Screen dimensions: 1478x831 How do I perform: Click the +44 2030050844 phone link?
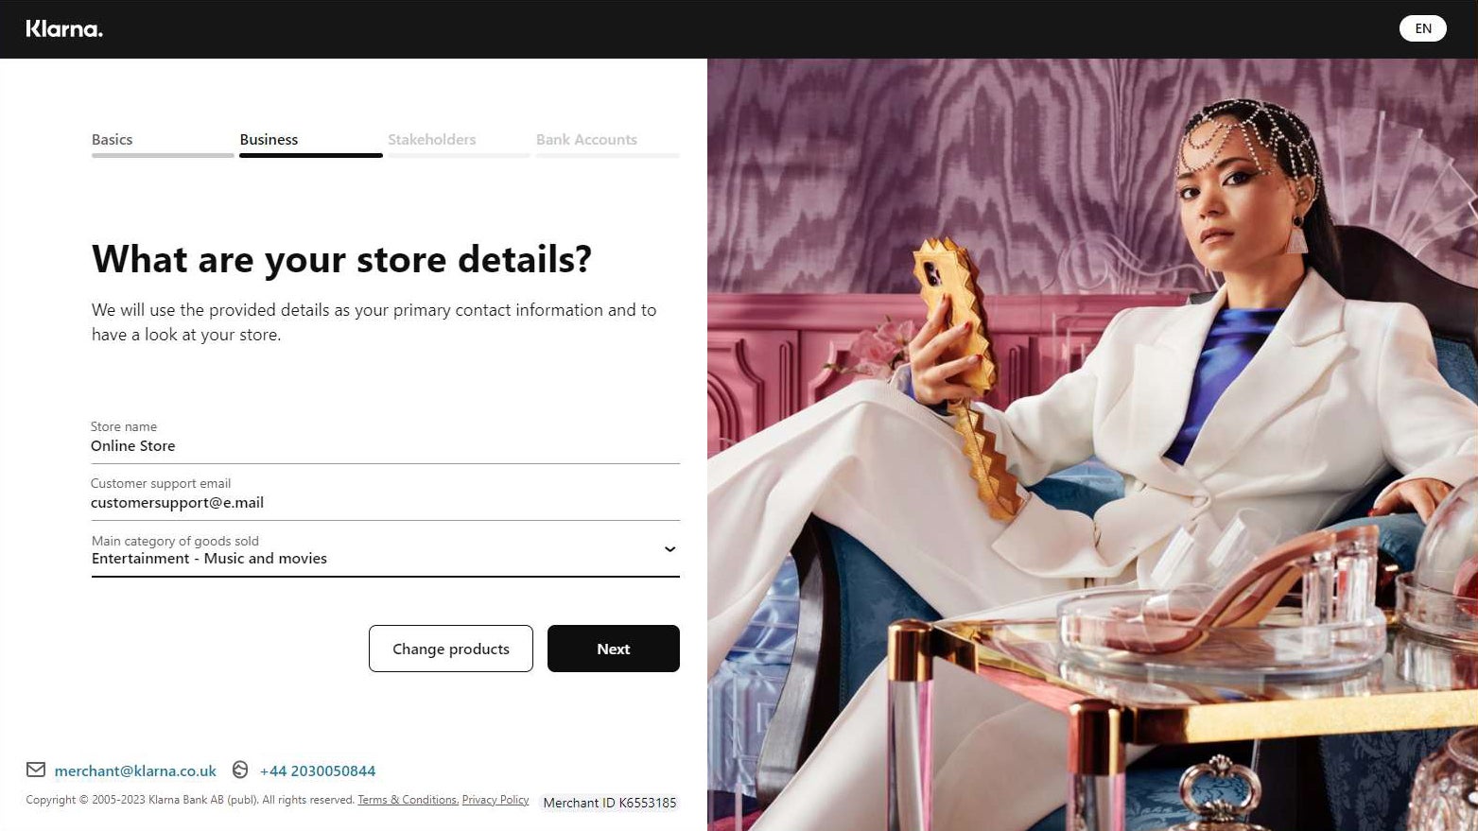click(318, 770)
